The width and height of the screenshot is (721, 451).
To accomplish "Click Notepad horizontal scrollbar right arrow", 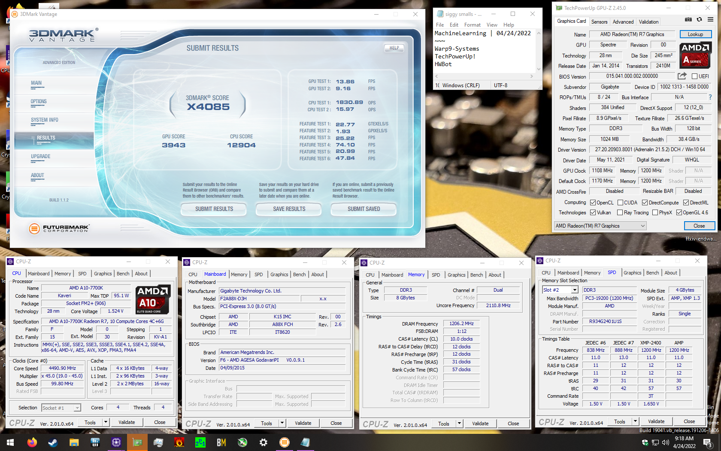I will [x=532, y=76].
